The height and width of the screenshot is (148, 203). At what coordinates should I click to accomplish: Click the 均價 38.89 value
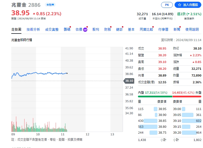[x=162, y=75]
